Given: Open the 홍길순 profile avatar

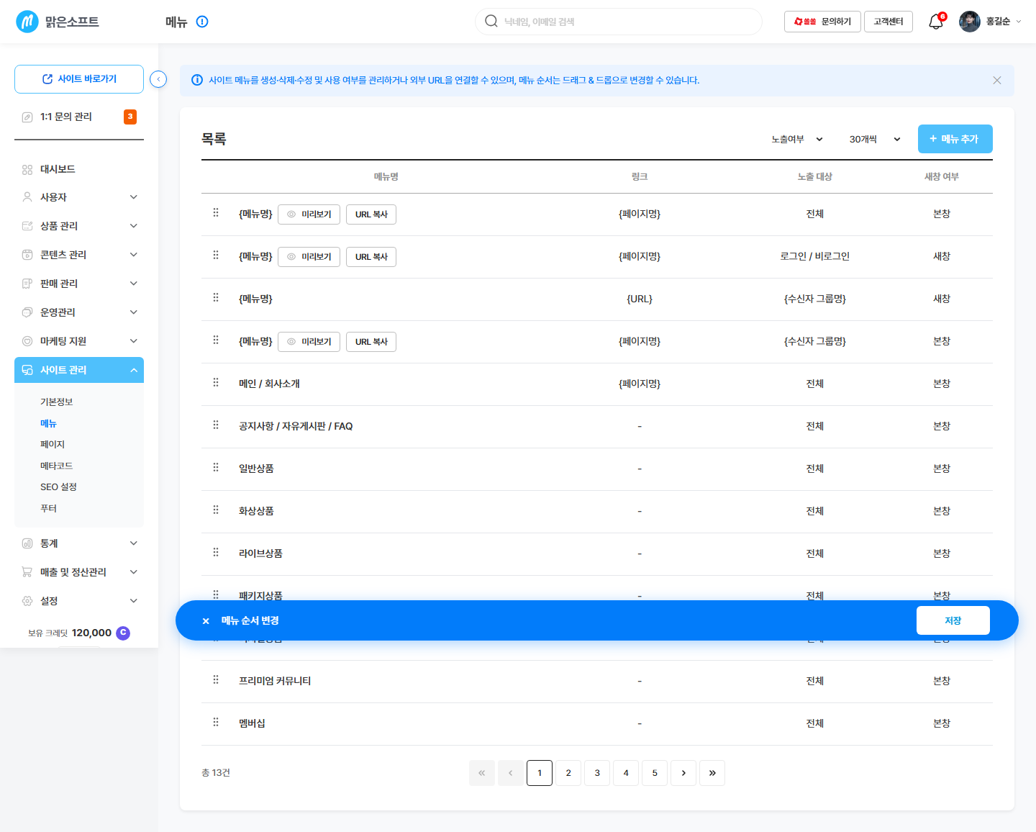Looking at the screenshot, I should coord(969,22).
